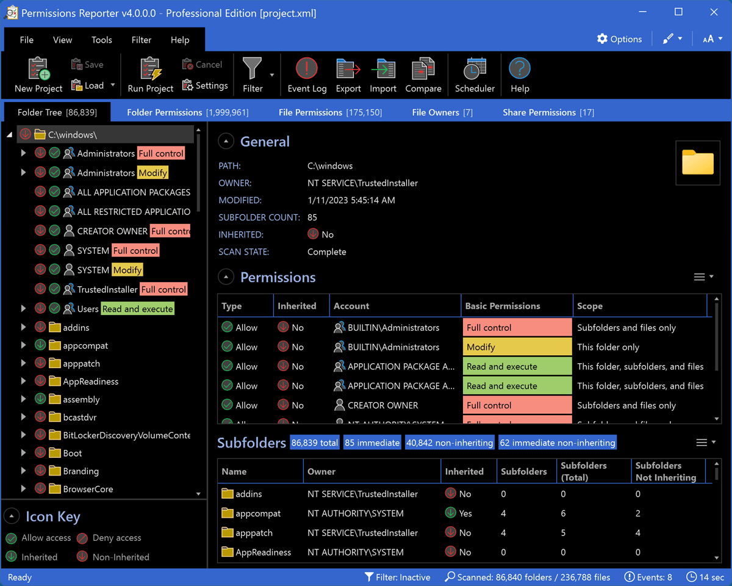Click the Subfolders table scroll down arrow
This screenshot has height=586, width=732.
point(717,557)
